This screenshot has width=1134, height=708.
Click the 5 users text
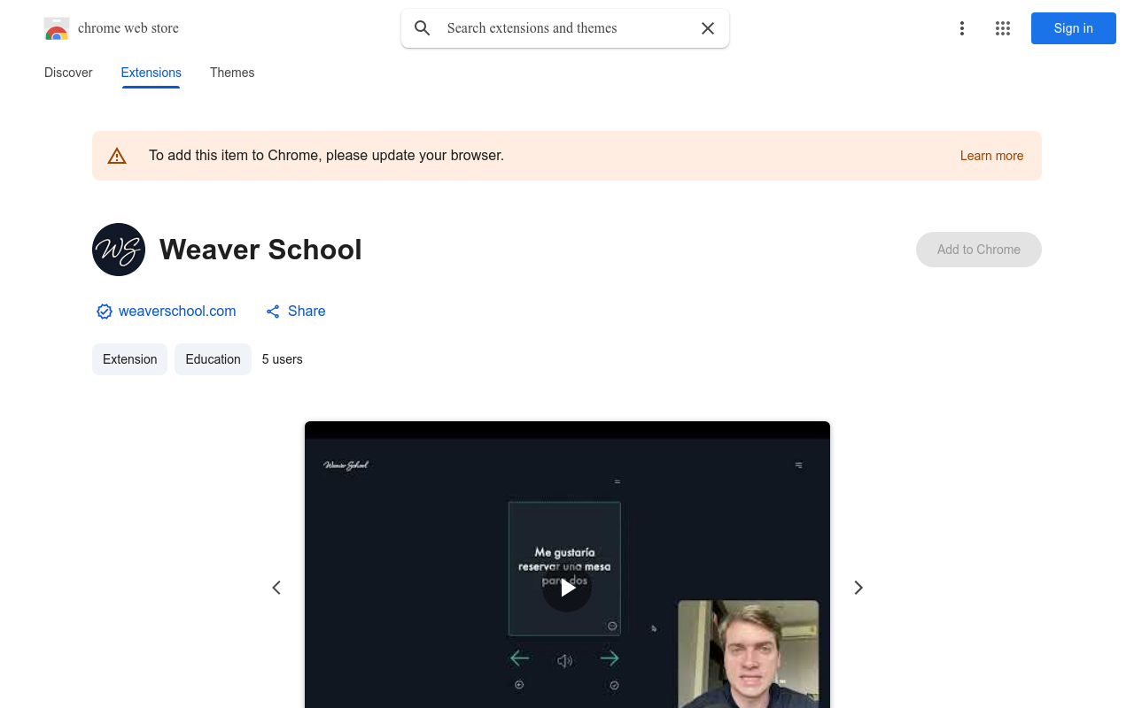point(283,359)
